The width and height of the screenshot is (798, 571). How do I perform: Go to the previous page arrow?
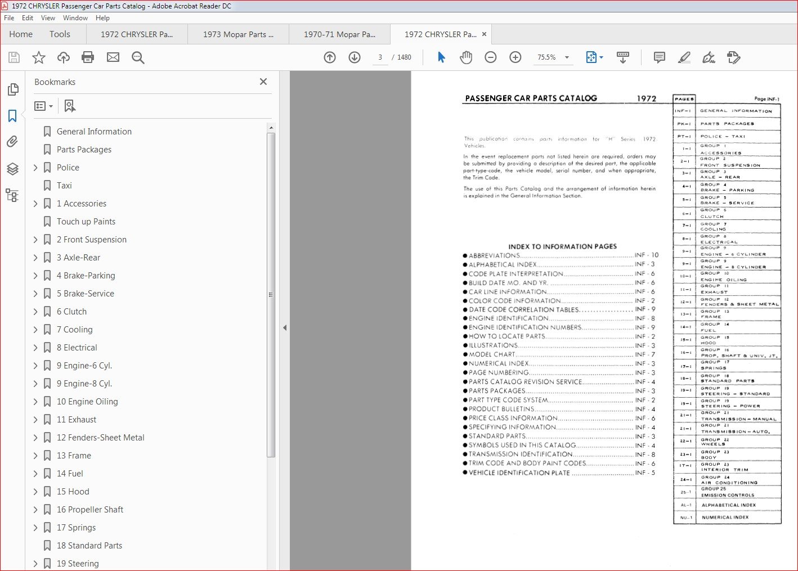330,57
